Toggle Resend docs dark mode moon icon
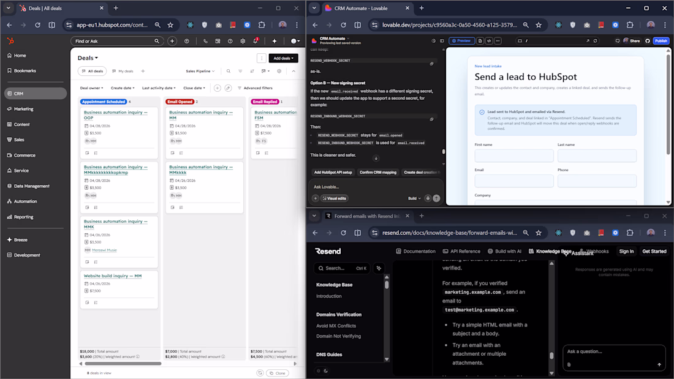 click(326, 371)
